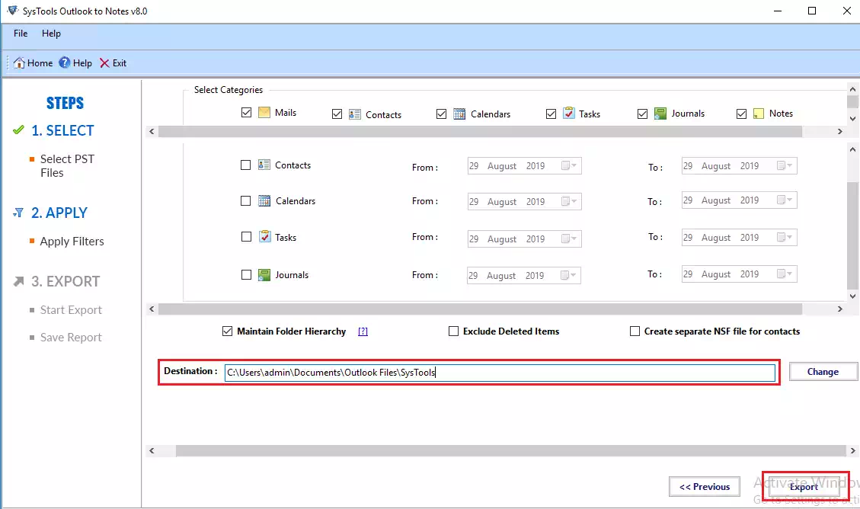Screen dimensions: 860x509
Task: Click the blue Help question-mark icon
Action: point(65,62)
